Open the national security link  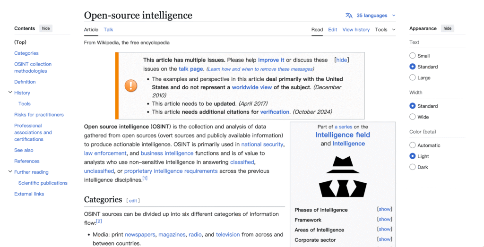coord(262,145)
